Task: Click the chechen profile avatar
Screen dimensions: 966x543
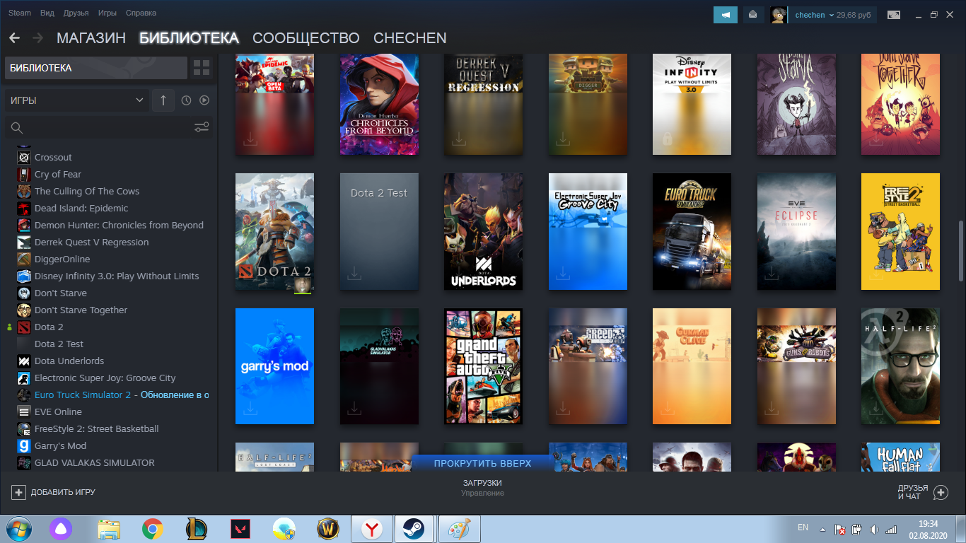Action: (779, 15)
